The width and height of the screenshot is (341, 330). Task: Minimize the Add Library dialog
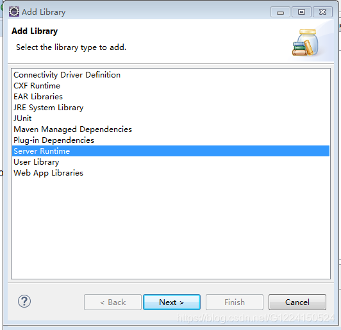(x=280, y=12)
